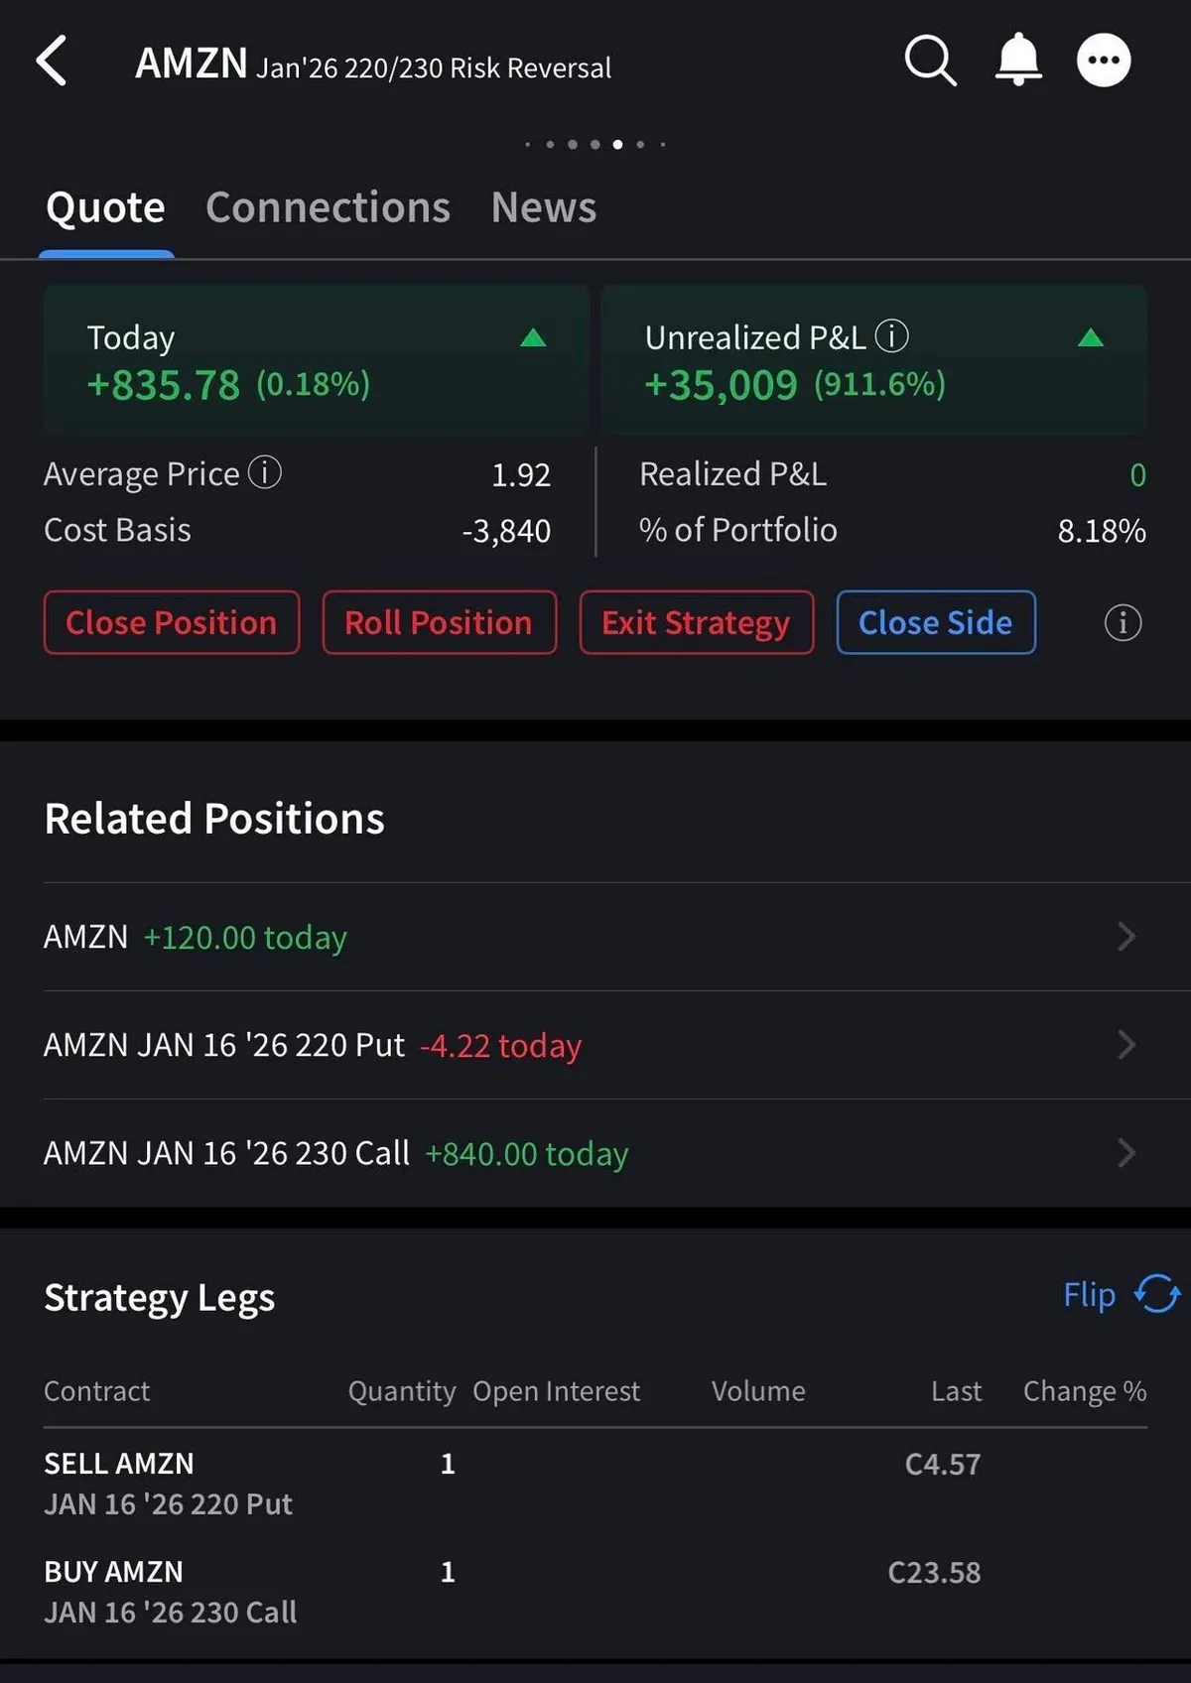Expand the Unrealized P&L green triangle
Viewport: 1191px width, 1683px height.
(x=1091, y=338)
